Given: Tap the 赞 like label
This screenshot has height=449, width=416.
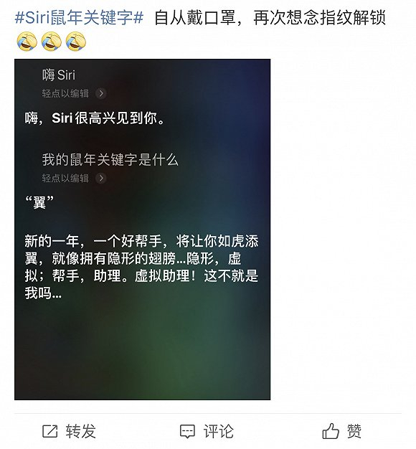Looking at the screenshot, I should click(x=354, y=431).
